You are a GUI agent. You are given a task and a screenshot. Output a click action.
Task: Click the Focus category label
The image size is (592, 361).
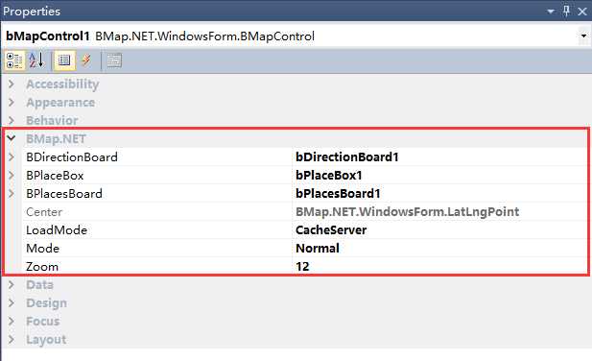pos(42,322)
